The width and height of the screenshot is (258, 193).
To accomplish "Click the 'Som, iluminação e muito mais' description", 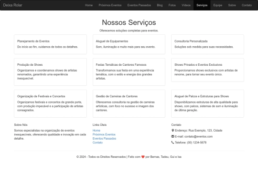I will (x=126, y=47).
